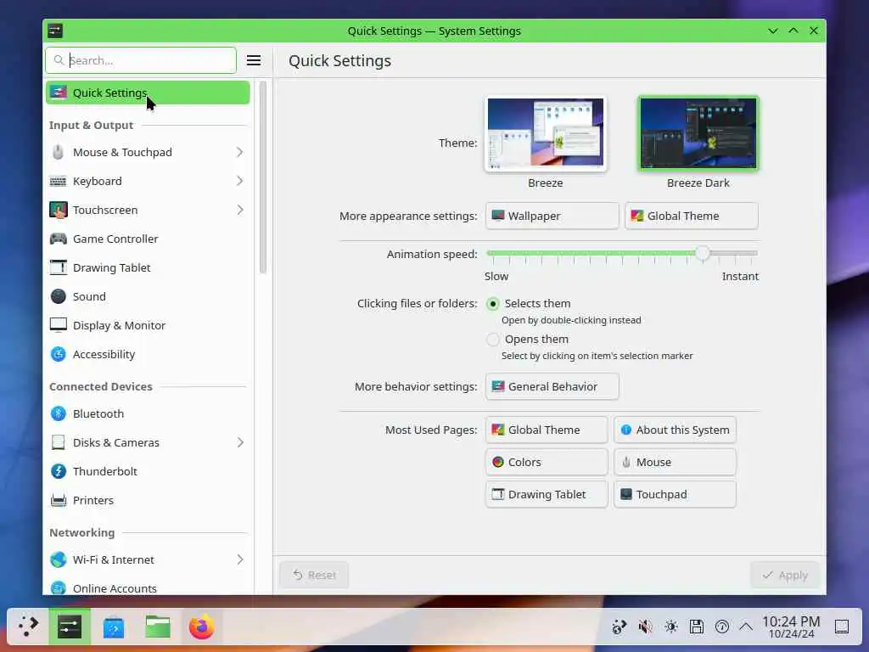The width and height of the screenshot is (869, 652).
Task: Open the system tray updates icon
Action: coord(619,627)
